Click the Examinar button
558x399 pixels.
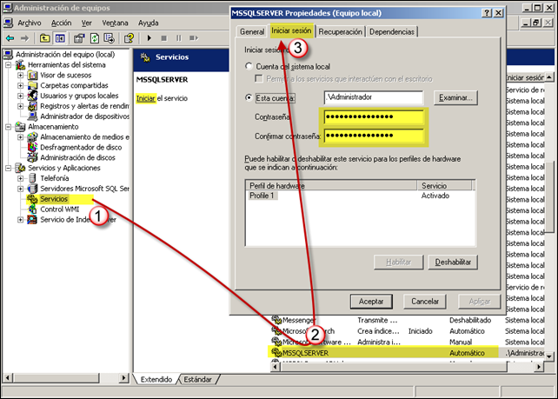(x=455, y=97)
